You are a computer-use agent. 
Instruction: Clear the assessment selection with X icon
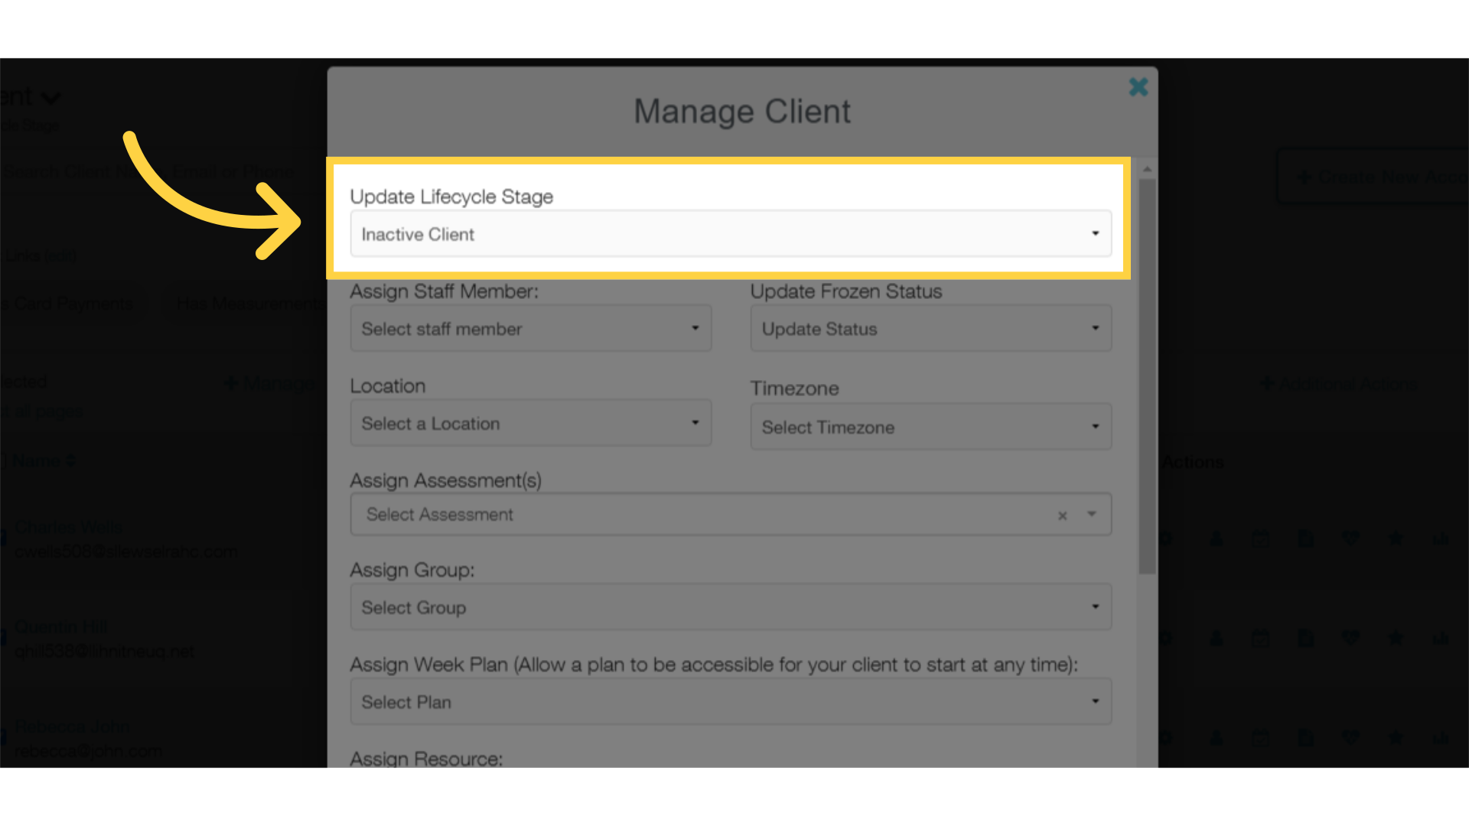[x=1063, y=515]
